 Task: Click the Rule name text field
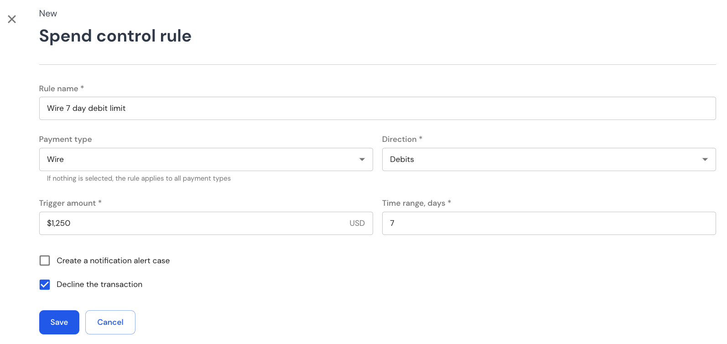coord(377,108)
